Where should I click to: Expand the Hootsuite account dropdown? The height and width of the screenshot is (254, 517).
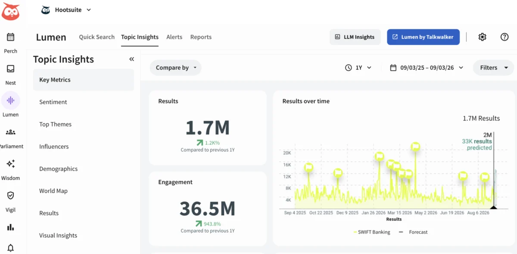(89, 10)
